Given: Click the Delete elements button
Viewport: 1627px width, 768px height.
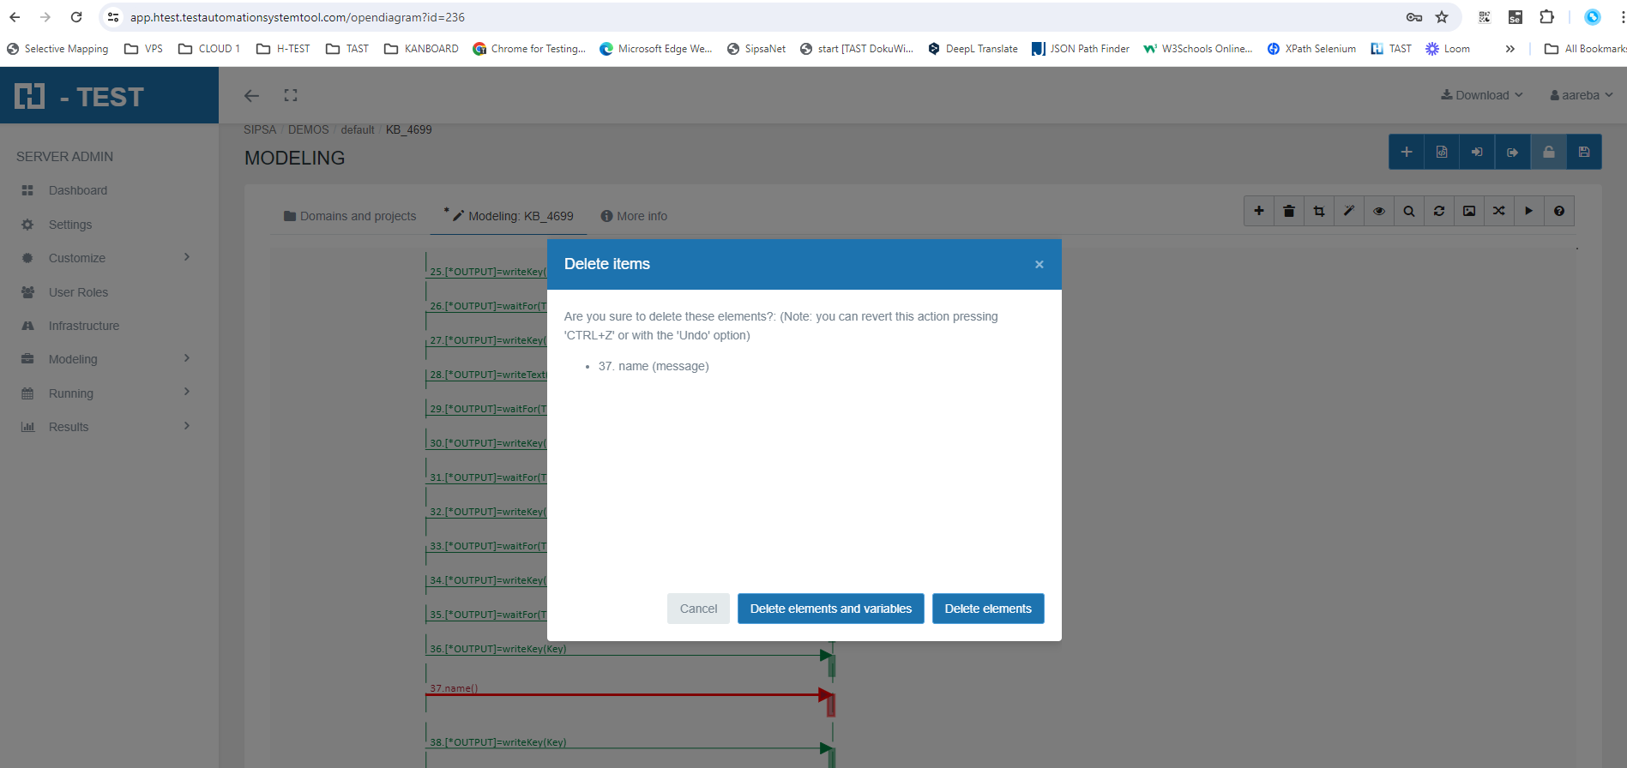Looking at the screenshot, I should 987,609.
